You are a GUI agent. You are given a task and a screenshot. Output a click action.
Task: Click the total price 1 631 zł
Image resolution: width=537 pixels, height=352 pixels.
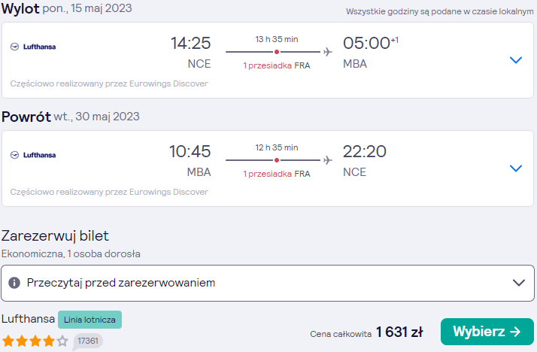pyautogui.click(x=399, y=332)
